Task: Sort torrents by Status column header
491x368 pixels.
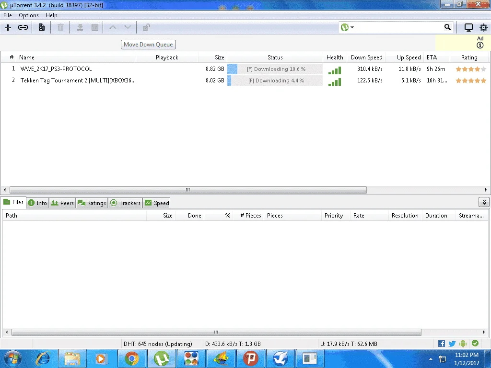Action: point(275,57)
